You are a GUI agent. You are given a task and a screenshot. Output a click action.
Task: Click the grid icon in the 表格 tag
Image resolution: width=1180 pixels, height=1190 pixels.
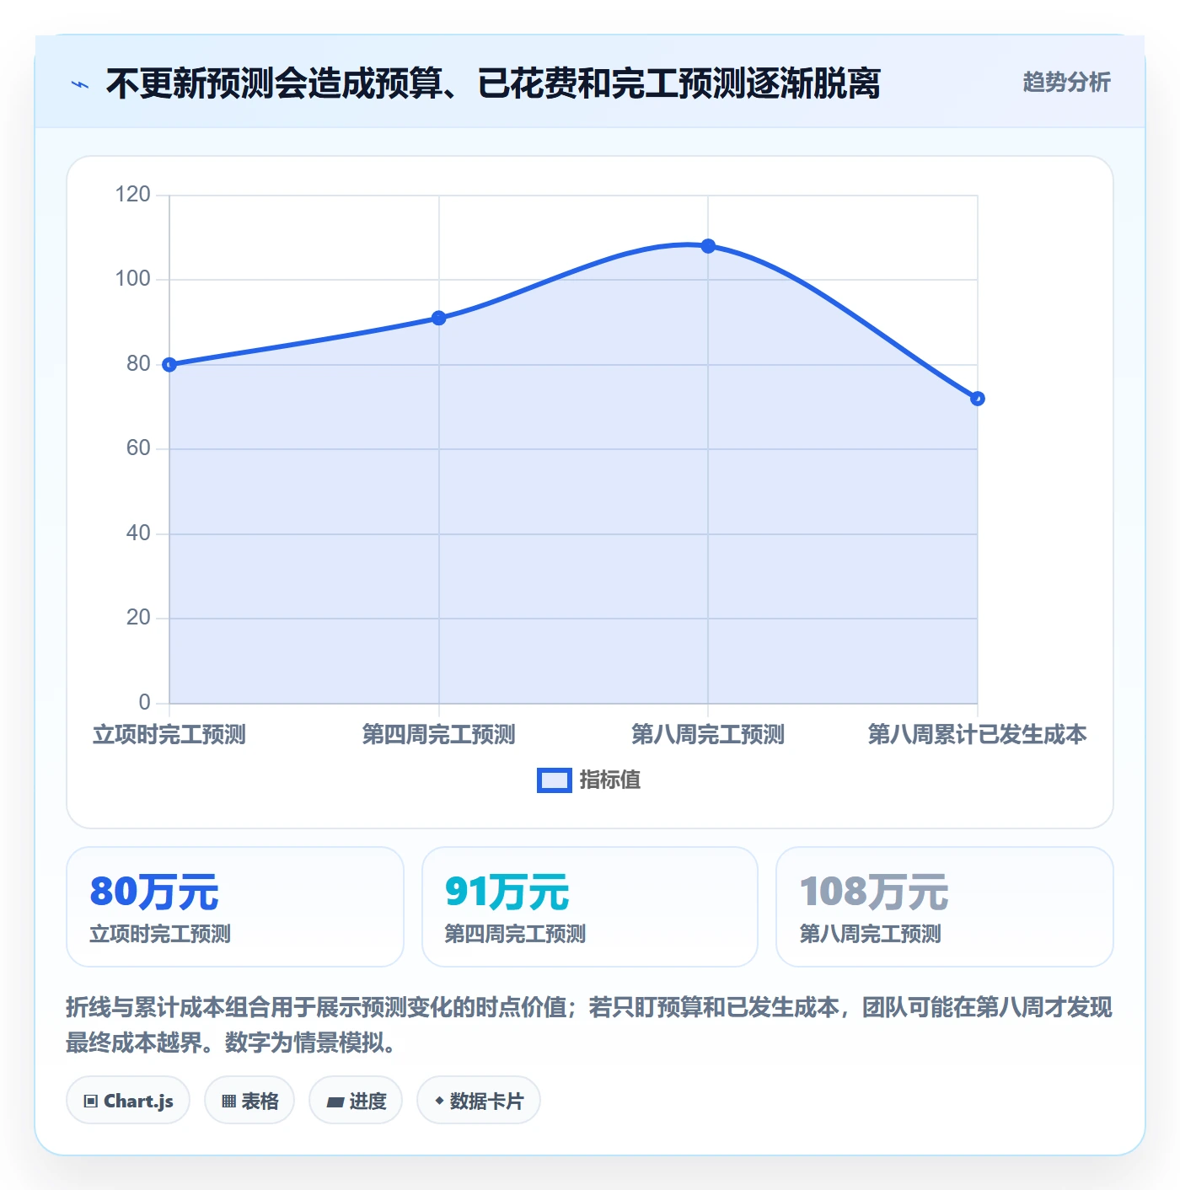point(228,1102)
